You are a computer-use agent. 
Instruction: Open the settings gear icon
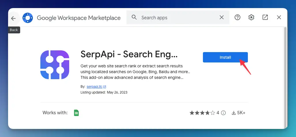[x=251, y=18]
